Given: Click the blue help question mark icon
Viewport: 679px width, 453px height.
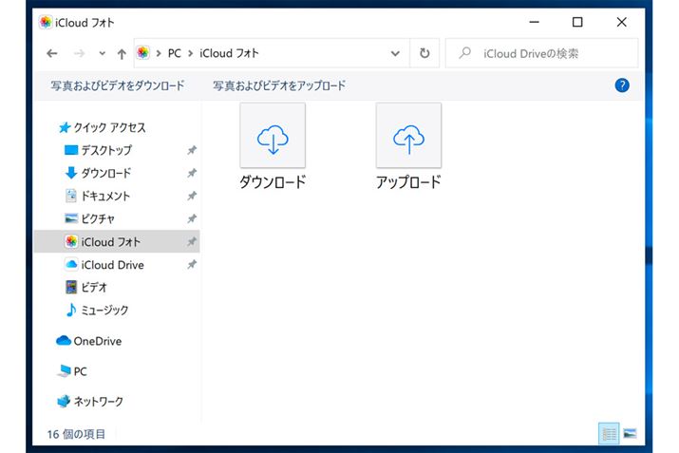Looking at the screenshot, I should click(x=623, y=85).
